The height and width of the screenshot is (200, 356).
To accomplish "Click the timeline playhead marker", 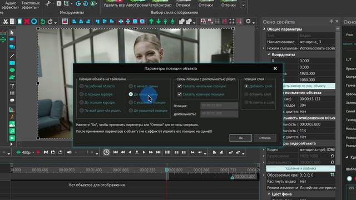I will (x=167, y=170).
